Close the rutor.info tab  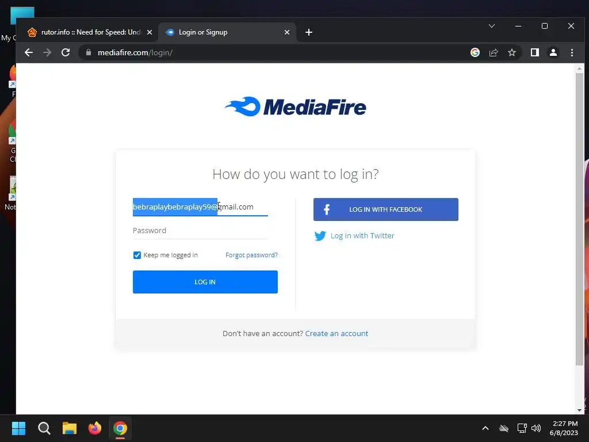pos(150,32)
